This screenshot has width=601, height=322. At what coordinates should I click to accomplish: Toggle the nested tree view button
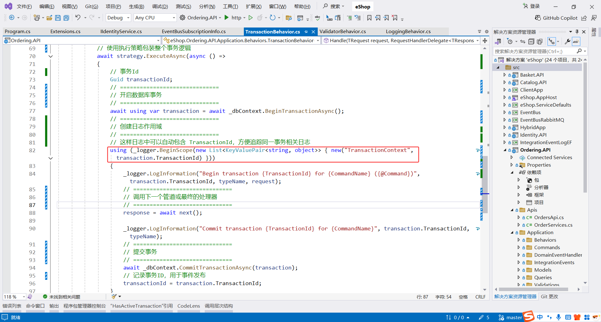pyautogui.click(x=552, y=42)
